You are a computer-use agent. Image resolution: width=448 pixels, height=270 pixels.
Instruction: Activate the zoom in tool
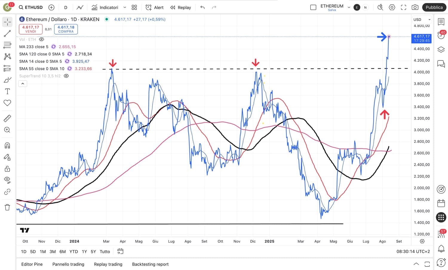pos(7,130)
